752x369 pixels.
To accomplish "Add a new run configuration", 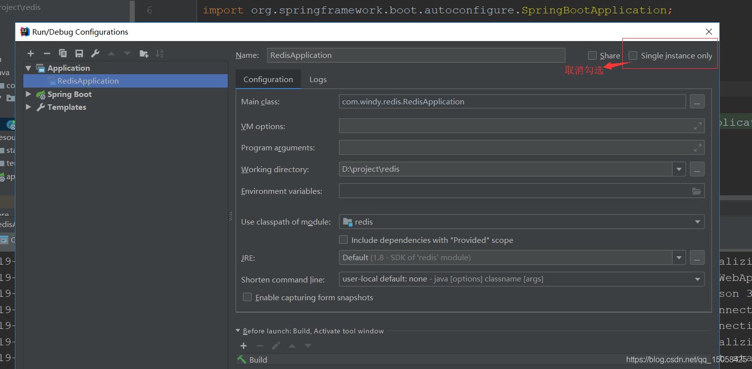I will click(x=30, y=53).
